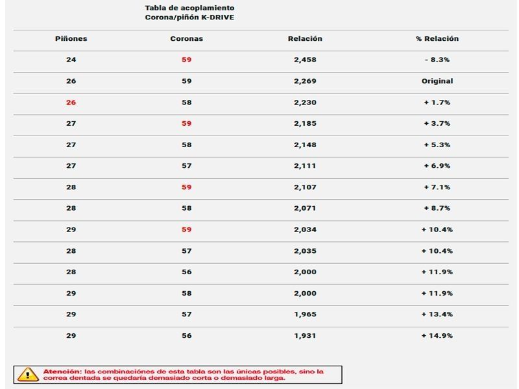Select the Original ratio cell
The width and height of the screenshot is (519, 389).
(437, 82)
